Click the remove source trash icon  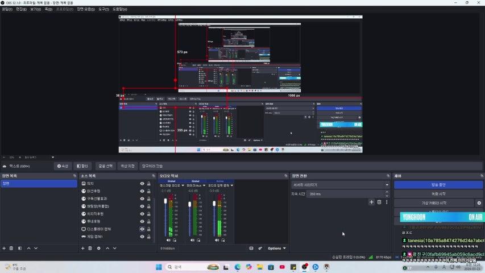pyautogui.click(x=90, y=248)
